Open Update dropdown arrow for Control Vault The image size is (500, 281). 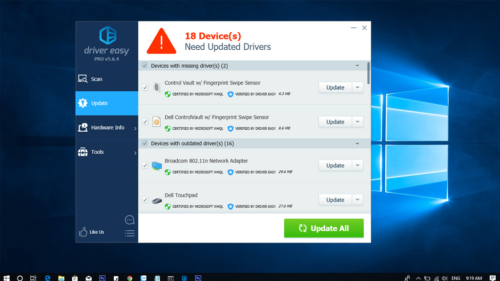(357, 87)
